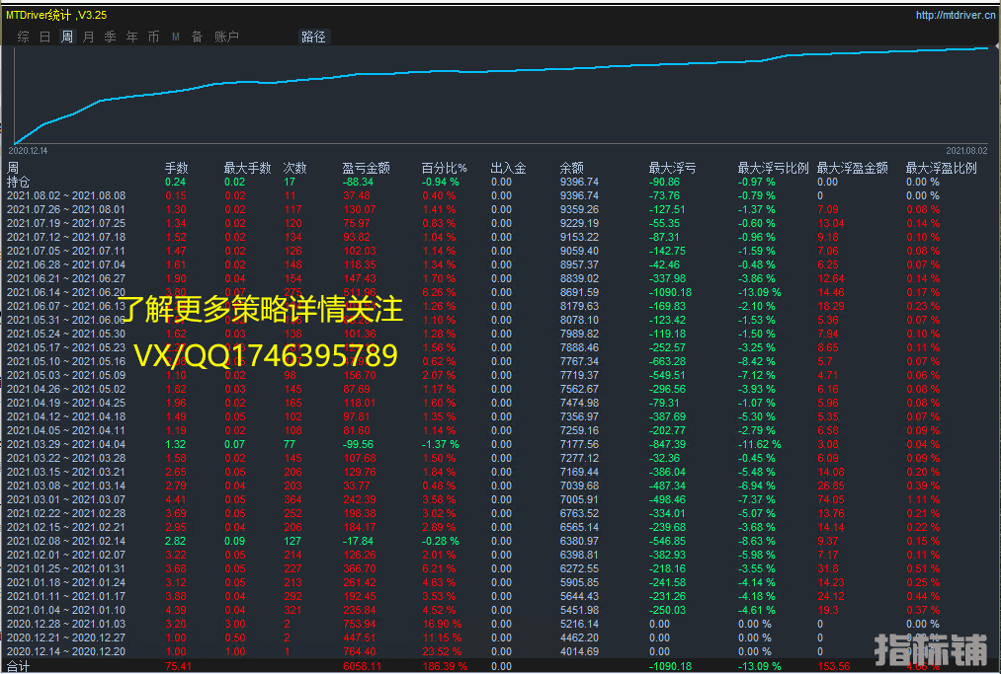Screen dimensions: 1001x674
Task: Click the 最大浮亏 column header
Action: pos(672,169)
